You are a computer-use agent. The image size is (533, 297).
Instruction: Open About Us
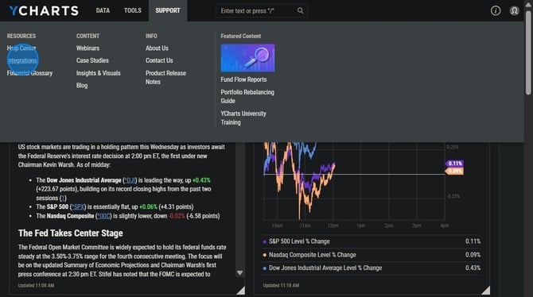[x=157, y=48]
